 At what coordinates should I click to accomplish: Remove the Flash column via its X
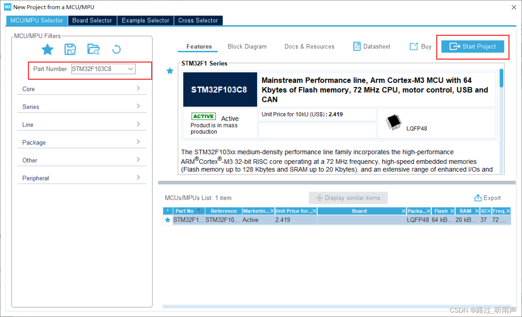tap(452, 211)
